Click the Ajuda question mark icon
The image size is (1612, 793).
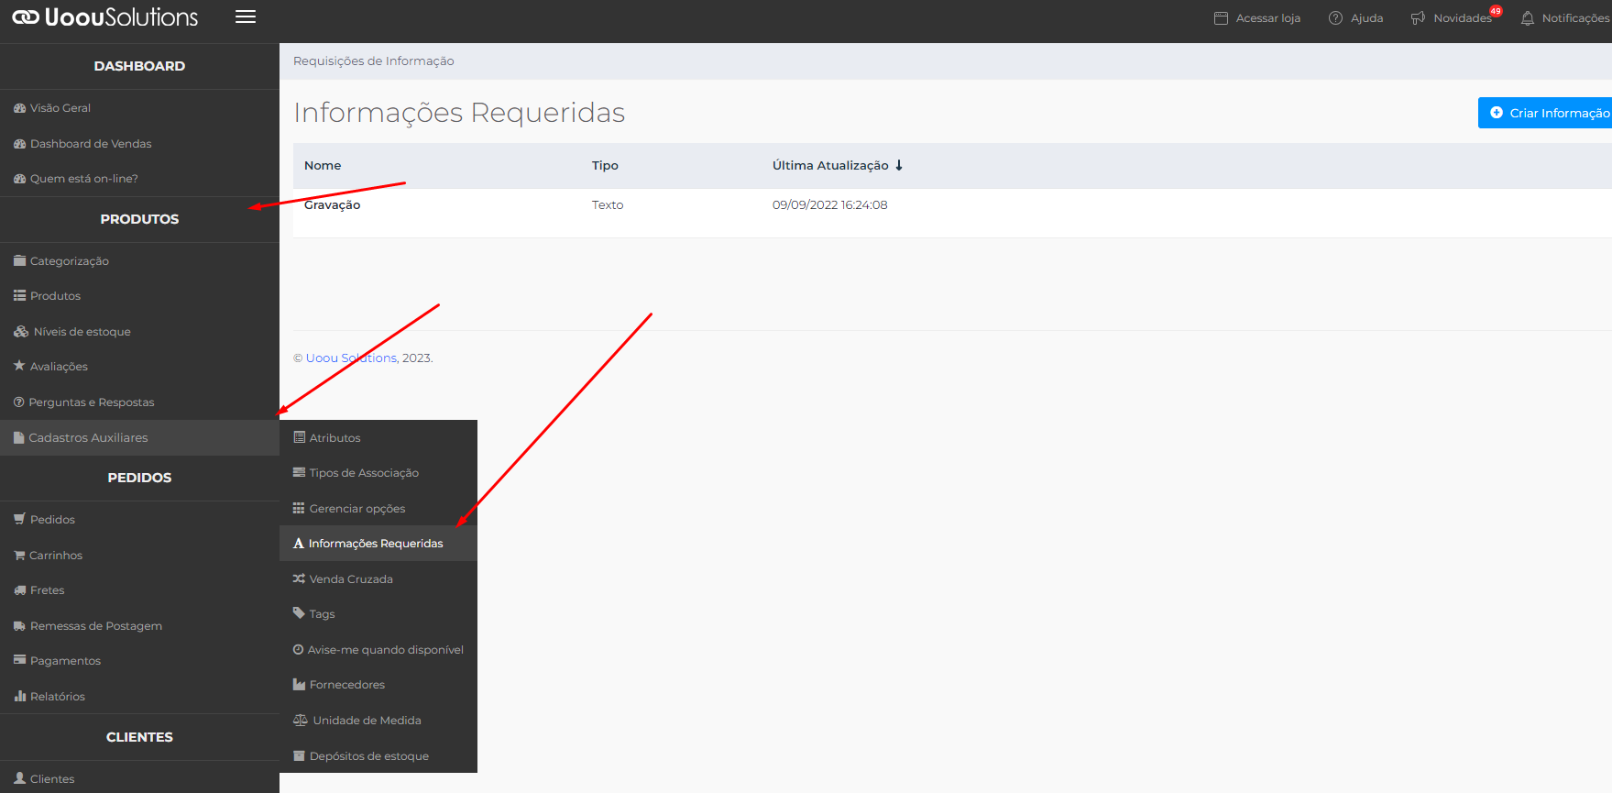[1335, 18]
